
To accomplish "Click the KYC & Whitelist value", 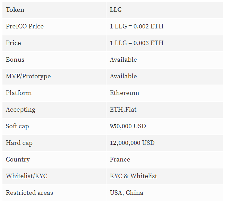I will tap(134, 176).
